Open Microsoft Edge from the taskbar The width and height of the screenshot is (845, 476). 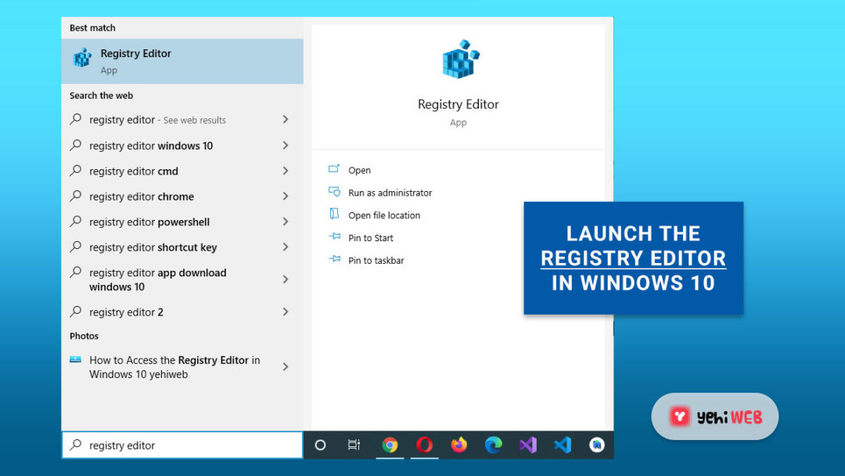click(493, 445)
